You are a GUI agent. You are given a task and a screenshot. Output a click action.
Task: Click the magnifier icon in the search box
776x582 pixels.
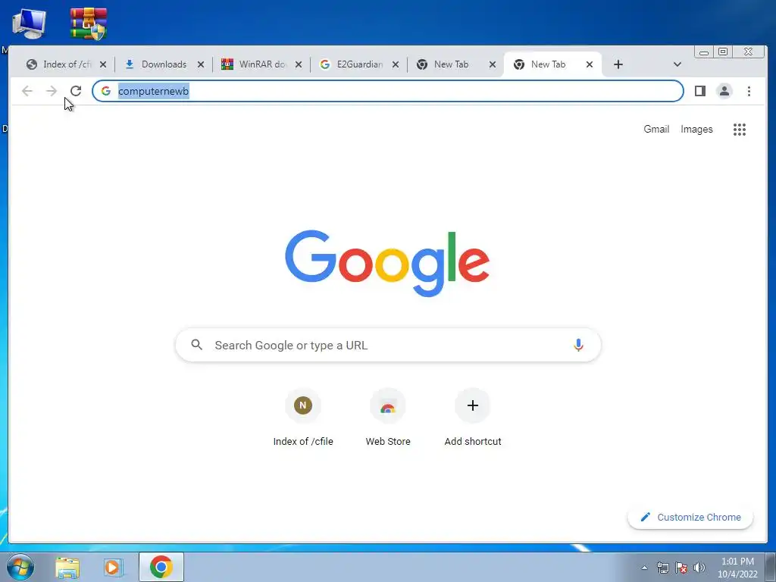point(196,345)
